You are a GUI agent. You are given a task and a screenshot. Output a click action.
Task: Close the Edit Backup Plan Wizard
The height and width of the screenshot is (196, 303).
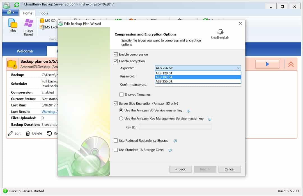coord(240,23)
